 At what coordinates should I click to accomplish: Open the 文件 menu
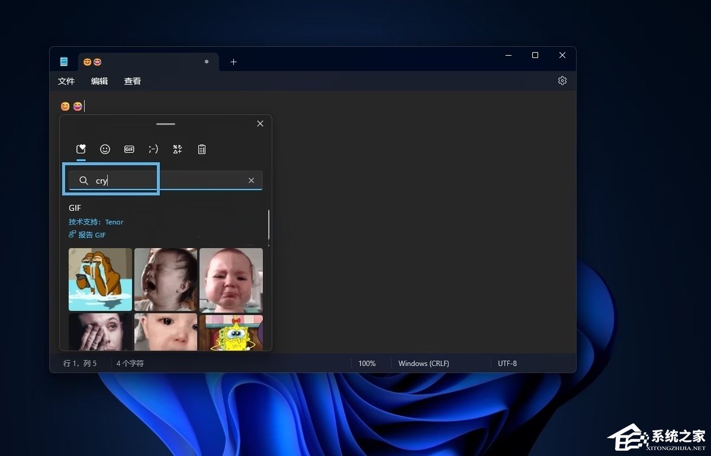(x=66, y=81)
